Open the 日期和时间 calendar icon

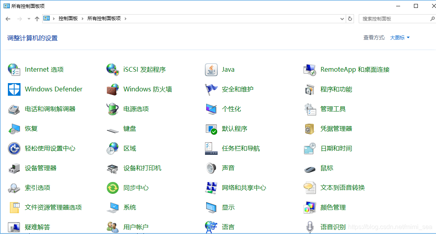click(x=310, y=149)
